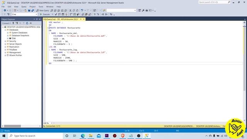The height and width of the screenshot is (139, 247).
Task: Expand the Replication node
Action: click(5, 47)
